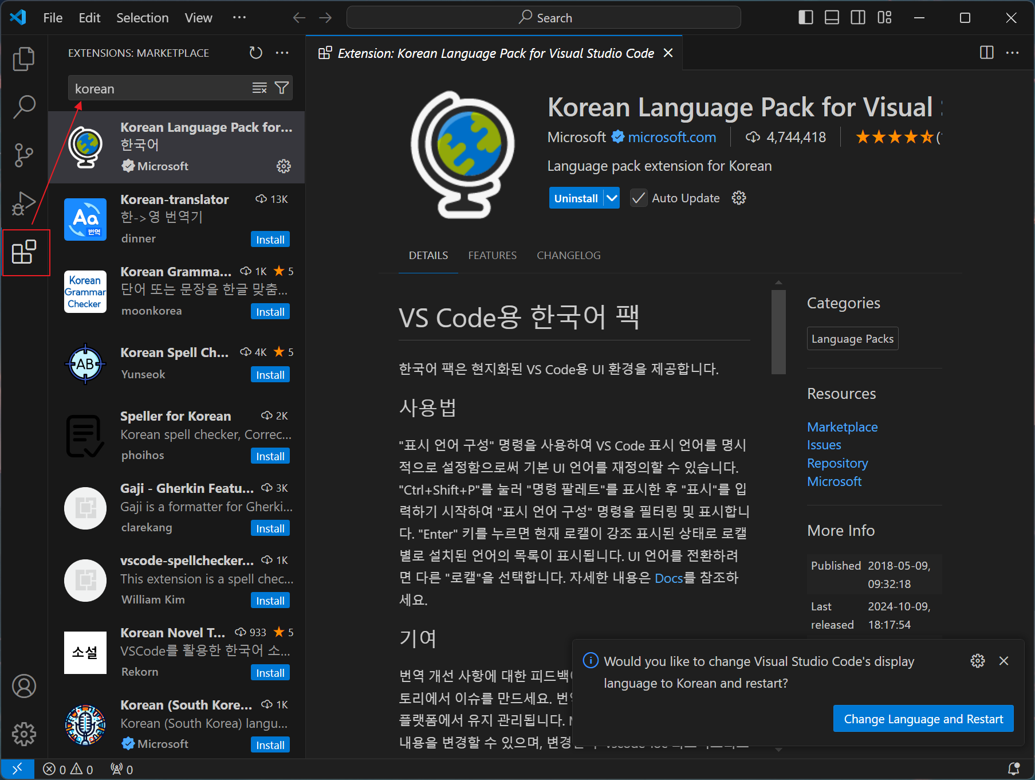
Task: Click the title bar Search command center
Action: pos(544,18)
